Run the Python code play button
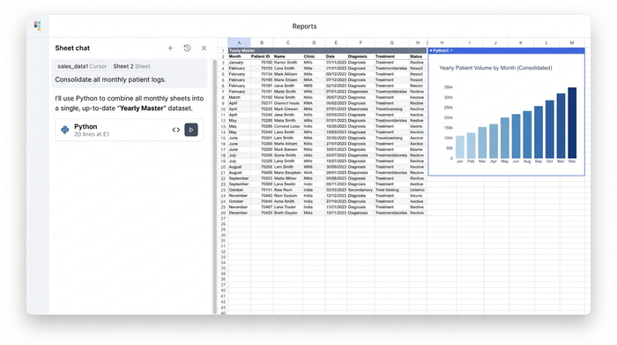The height and width of the screenshot is (345, 617). 191,130
